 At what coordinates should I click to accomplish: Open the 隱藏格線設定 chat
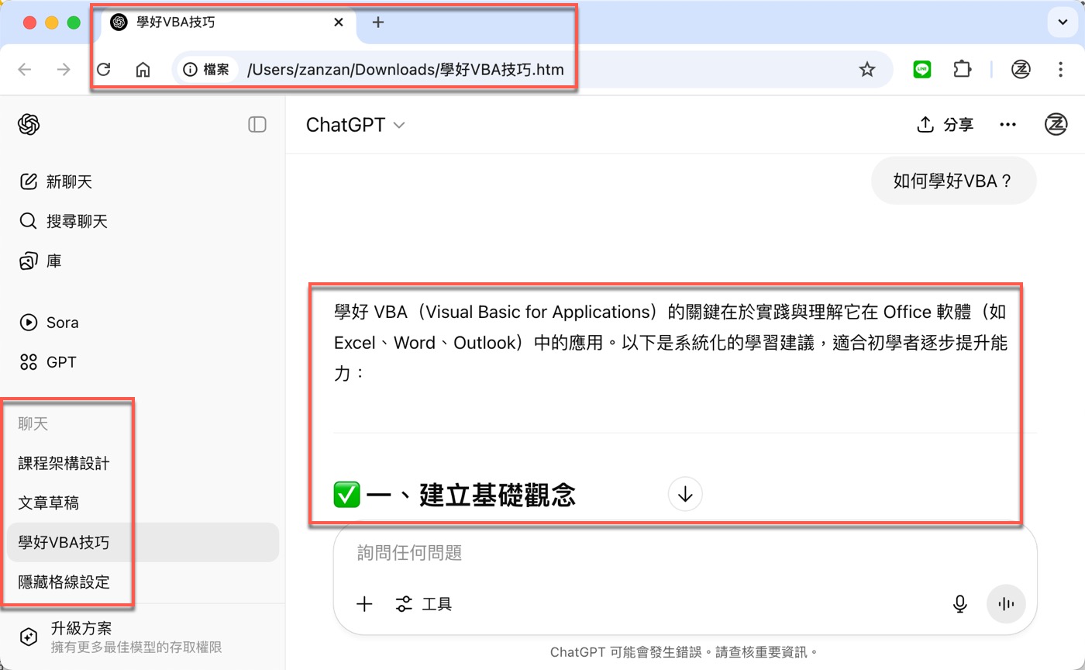[64, 582]
